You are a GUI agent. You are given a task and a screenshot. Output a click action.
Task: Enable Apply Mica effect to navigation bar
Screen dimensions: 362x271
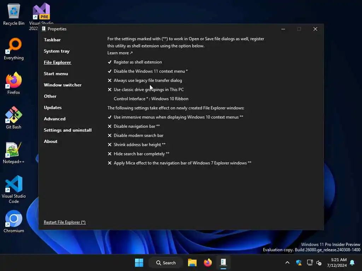pyautogui.click(x=179, y=163)
